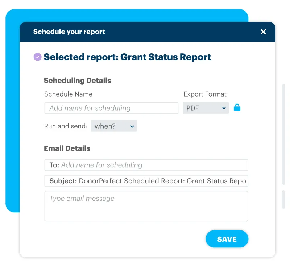
Task: Click the Schedule your report title bar
Action: click(x=69, y=32)
